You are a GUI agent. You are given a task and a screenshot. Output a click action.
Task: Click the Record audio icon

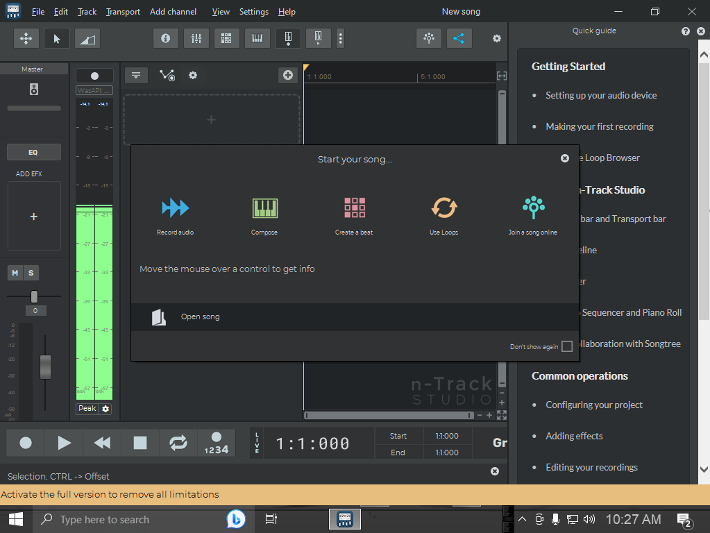click(175, 208)
